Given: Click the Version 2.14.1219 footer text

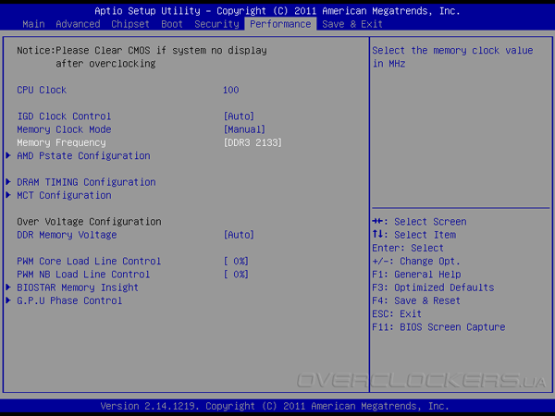Looking at the screenshot, I should pos(275,406).
